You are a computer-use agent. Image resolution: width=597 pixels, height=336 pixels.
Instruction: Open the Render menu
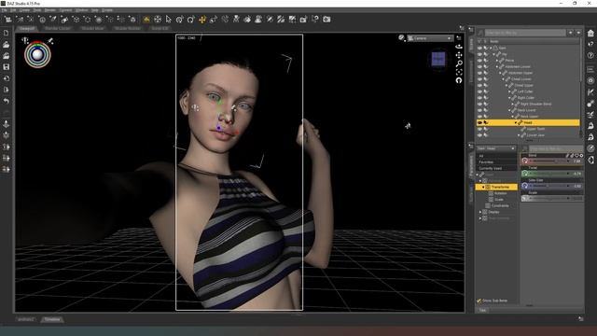click(49, 10)
